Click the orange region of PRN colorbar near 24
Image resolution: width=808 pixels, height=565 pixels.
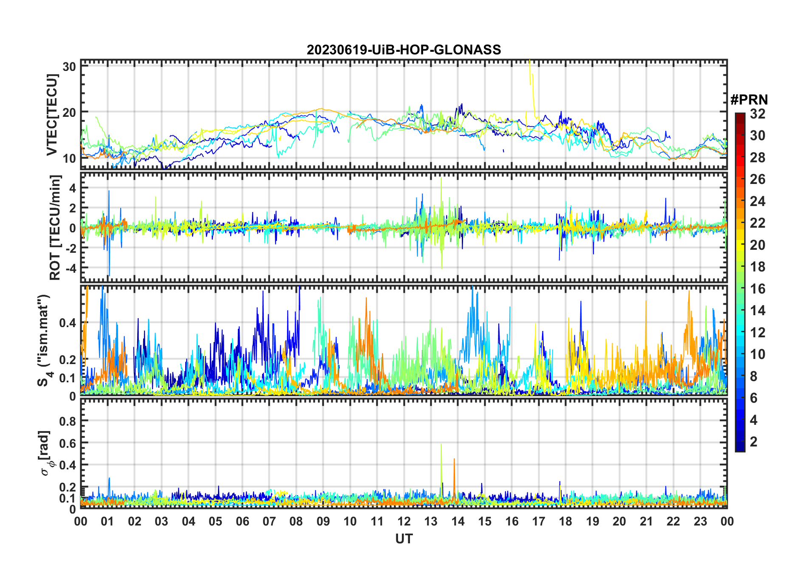click(740, 201)
